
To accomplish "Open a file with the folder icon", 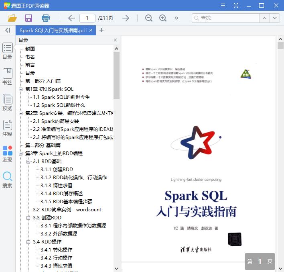I will point(12,18).
